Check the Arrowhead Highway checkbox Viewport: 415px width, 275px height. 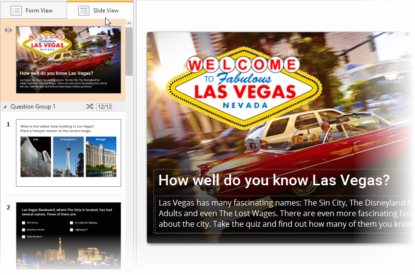pos(72,223)
